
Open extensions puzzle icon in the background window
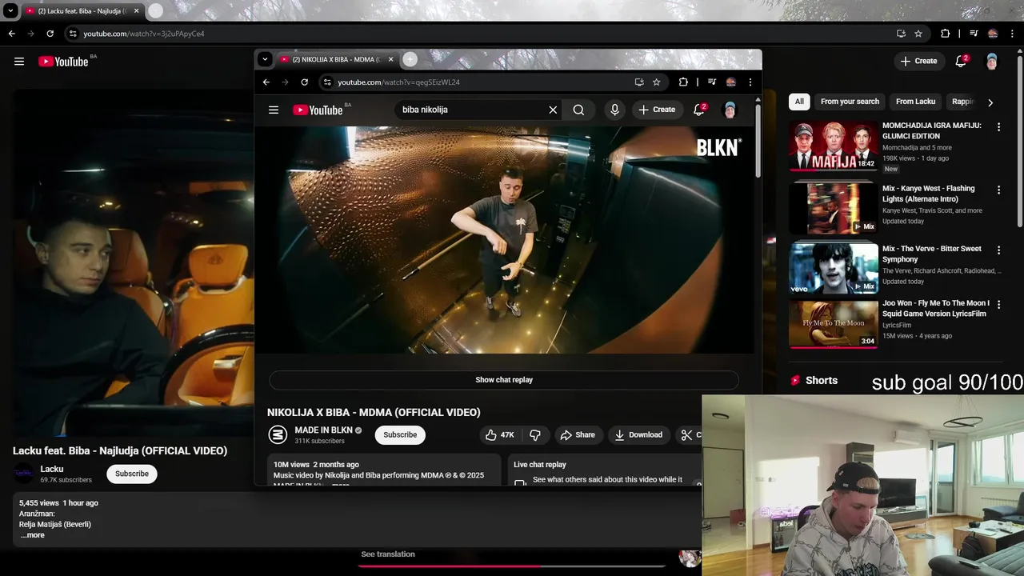click(945, 34)
